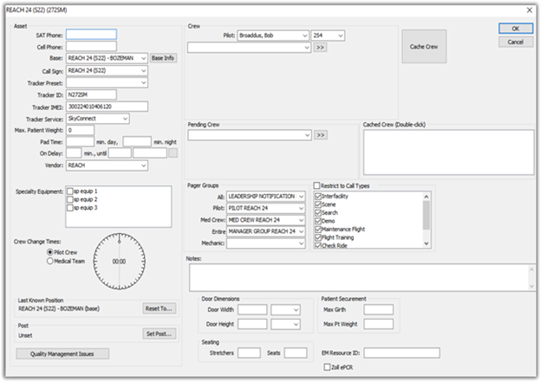Click the crew change time clock dial

tap(119, 261)
